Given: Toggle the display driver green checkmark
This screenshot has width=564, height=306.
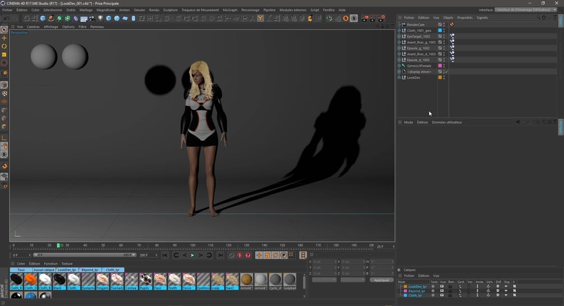Looking at the screenshot, I should tap(447, 72).
